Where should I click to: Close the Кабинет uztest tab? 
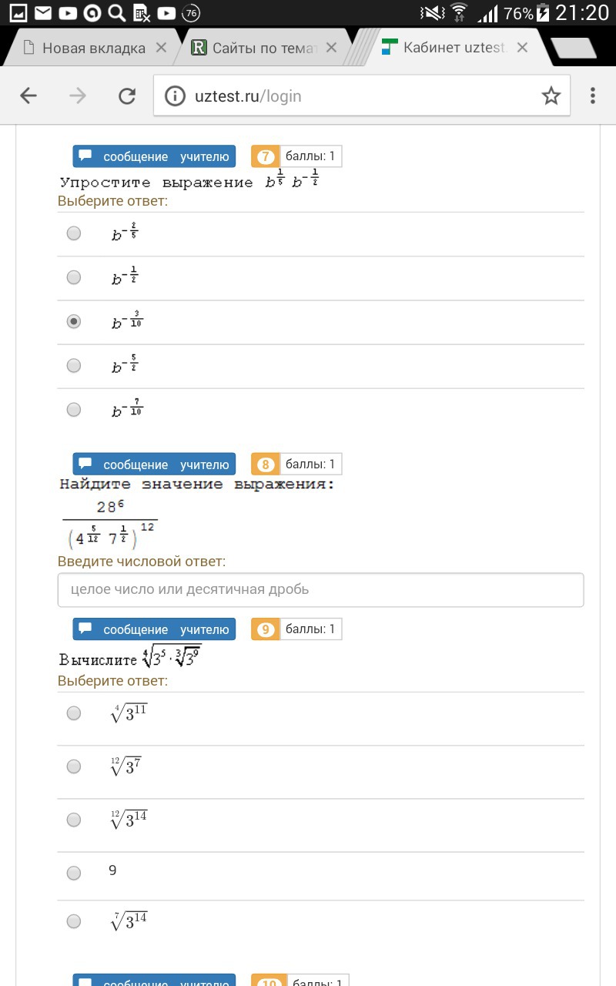[x=522, y=48]
